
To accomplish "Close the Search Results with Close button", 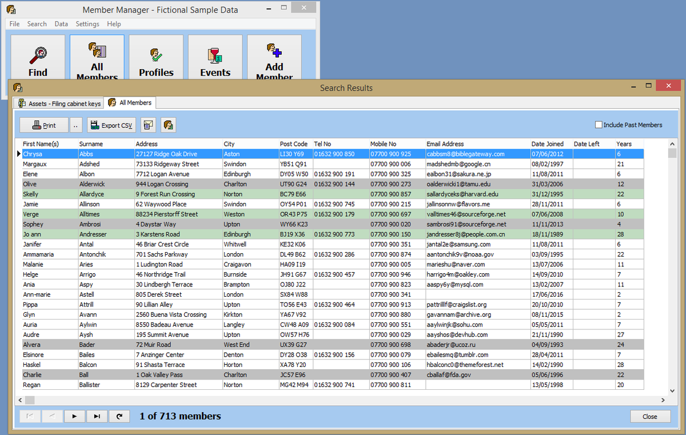I will [x=650, y=417].
